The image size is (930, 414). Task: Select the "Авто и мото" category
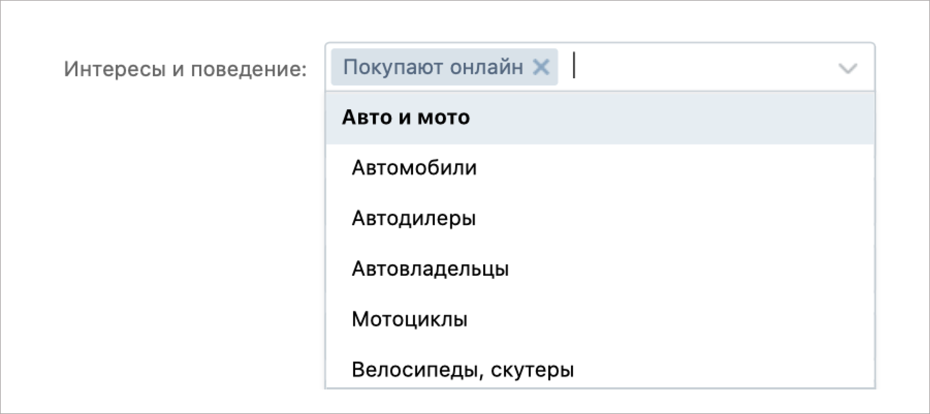point(406,118)
